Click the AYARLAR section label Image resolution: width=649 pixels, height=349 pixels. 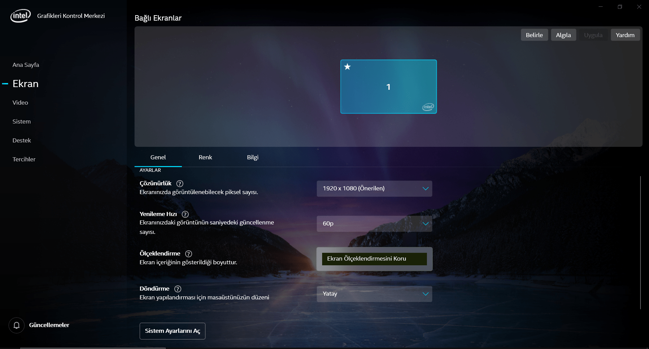(x=150, y=170)
